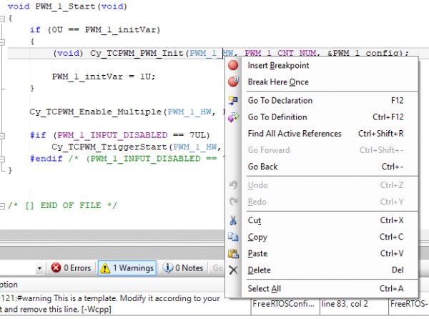Click the Copy icon in context menu
The image size is (429, 319).
coord(233,237)
